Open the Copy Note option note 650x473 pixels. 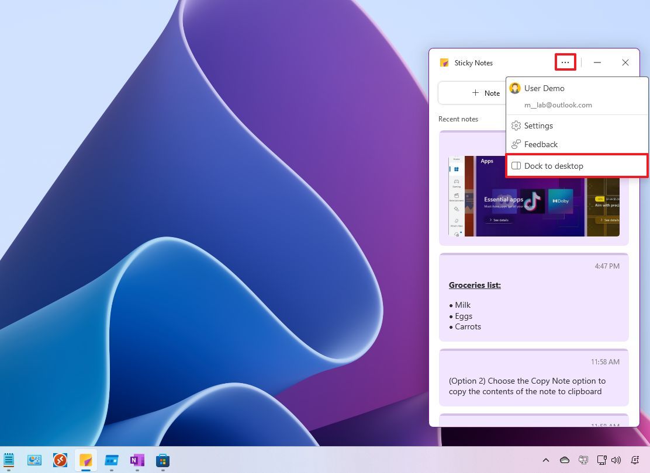tap(534, 377)
